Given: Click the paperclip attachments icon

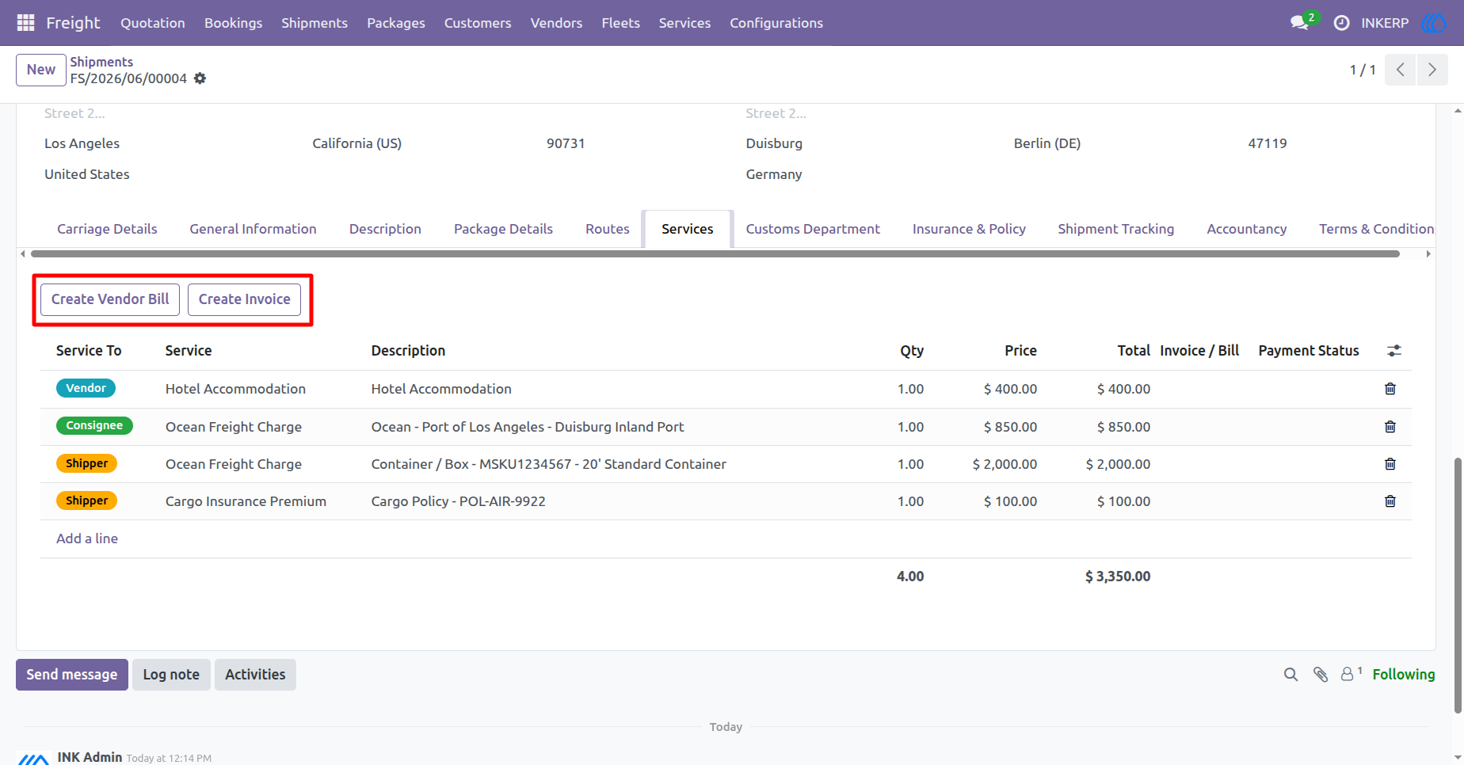Looking at the screenshot, I should tap(1321, 675).
